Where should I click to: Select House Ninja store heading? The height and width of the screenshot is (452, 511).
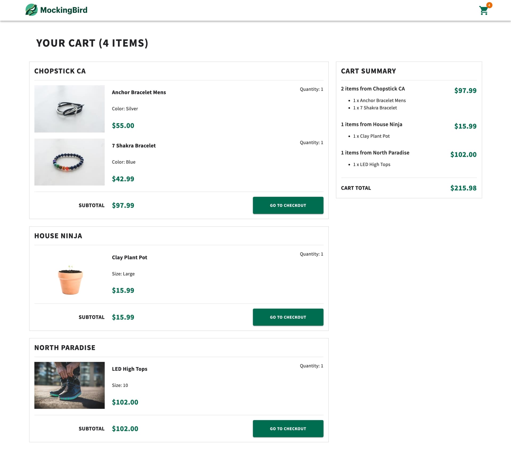[58, 236]
